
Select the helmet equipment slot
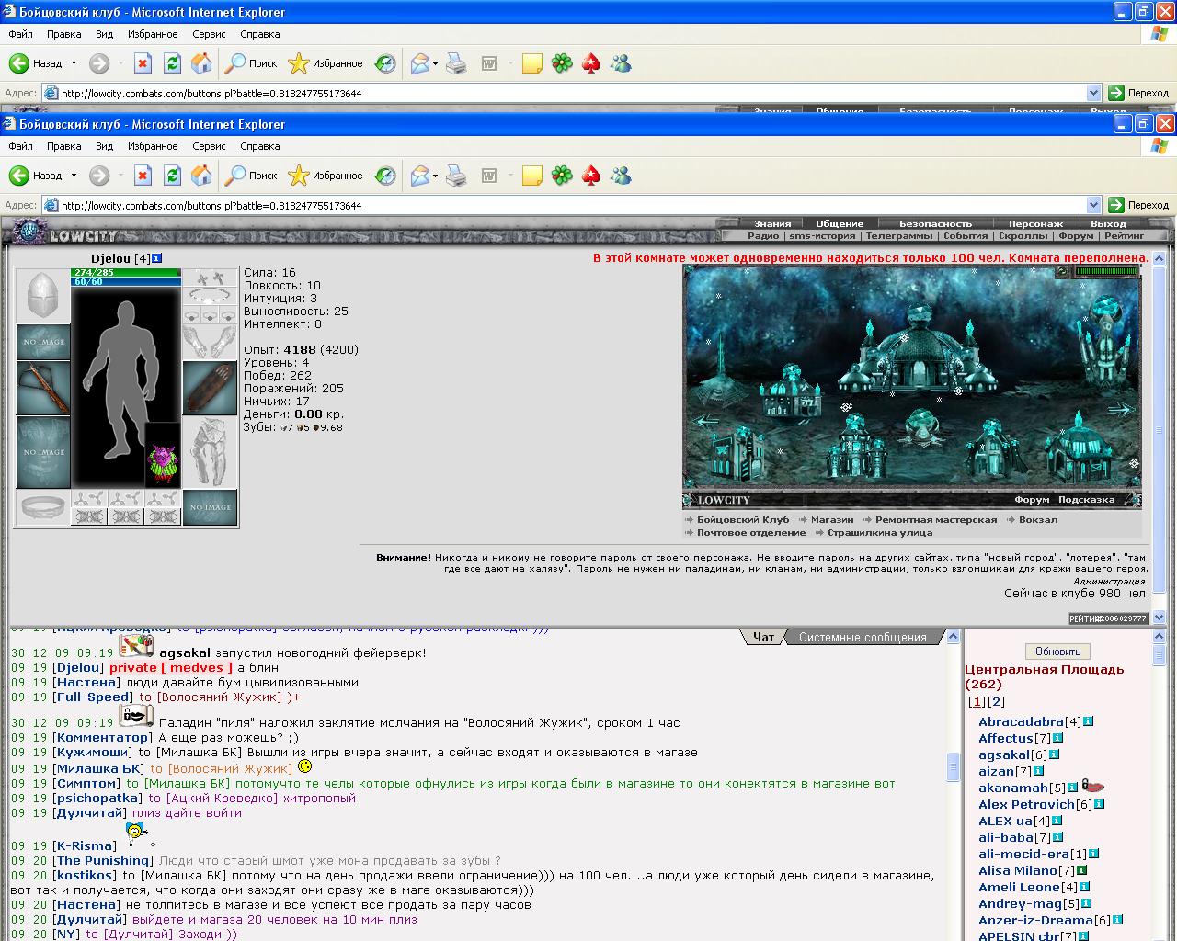43,296
